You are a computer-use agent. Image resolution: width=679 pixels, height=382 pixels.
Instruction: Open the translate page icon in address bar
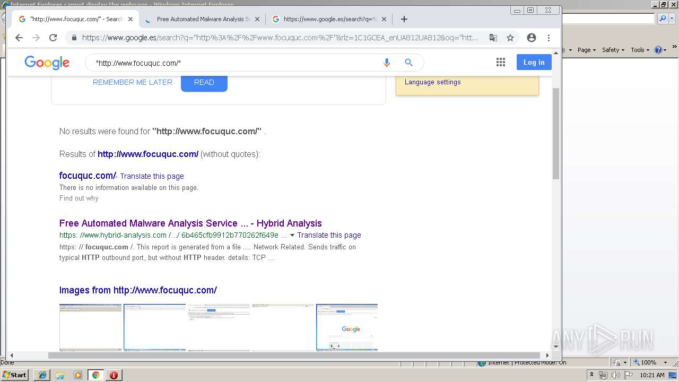click(x=493, y=38)
